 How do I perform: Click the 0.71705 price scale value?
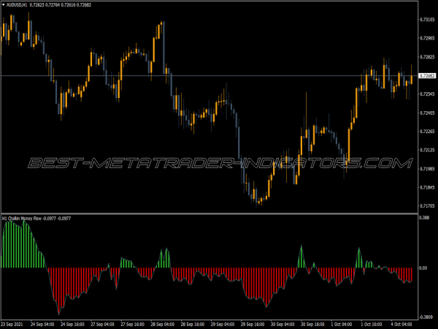(427, 206)
